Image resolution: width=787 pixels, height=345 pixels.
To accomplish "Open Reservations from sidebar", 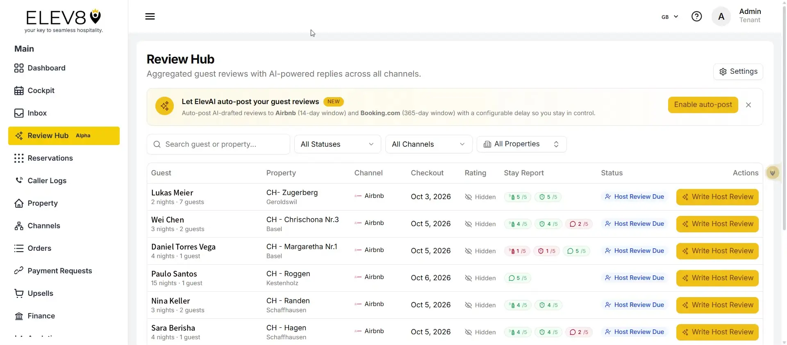I will [x=64, y=158].
